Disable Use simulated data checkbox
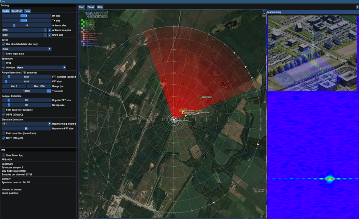Screen dimensions: 359x219 3,44
